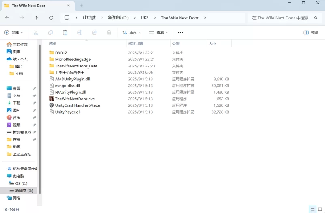Click 此电脑 breadcrumb in address bar

89,18
